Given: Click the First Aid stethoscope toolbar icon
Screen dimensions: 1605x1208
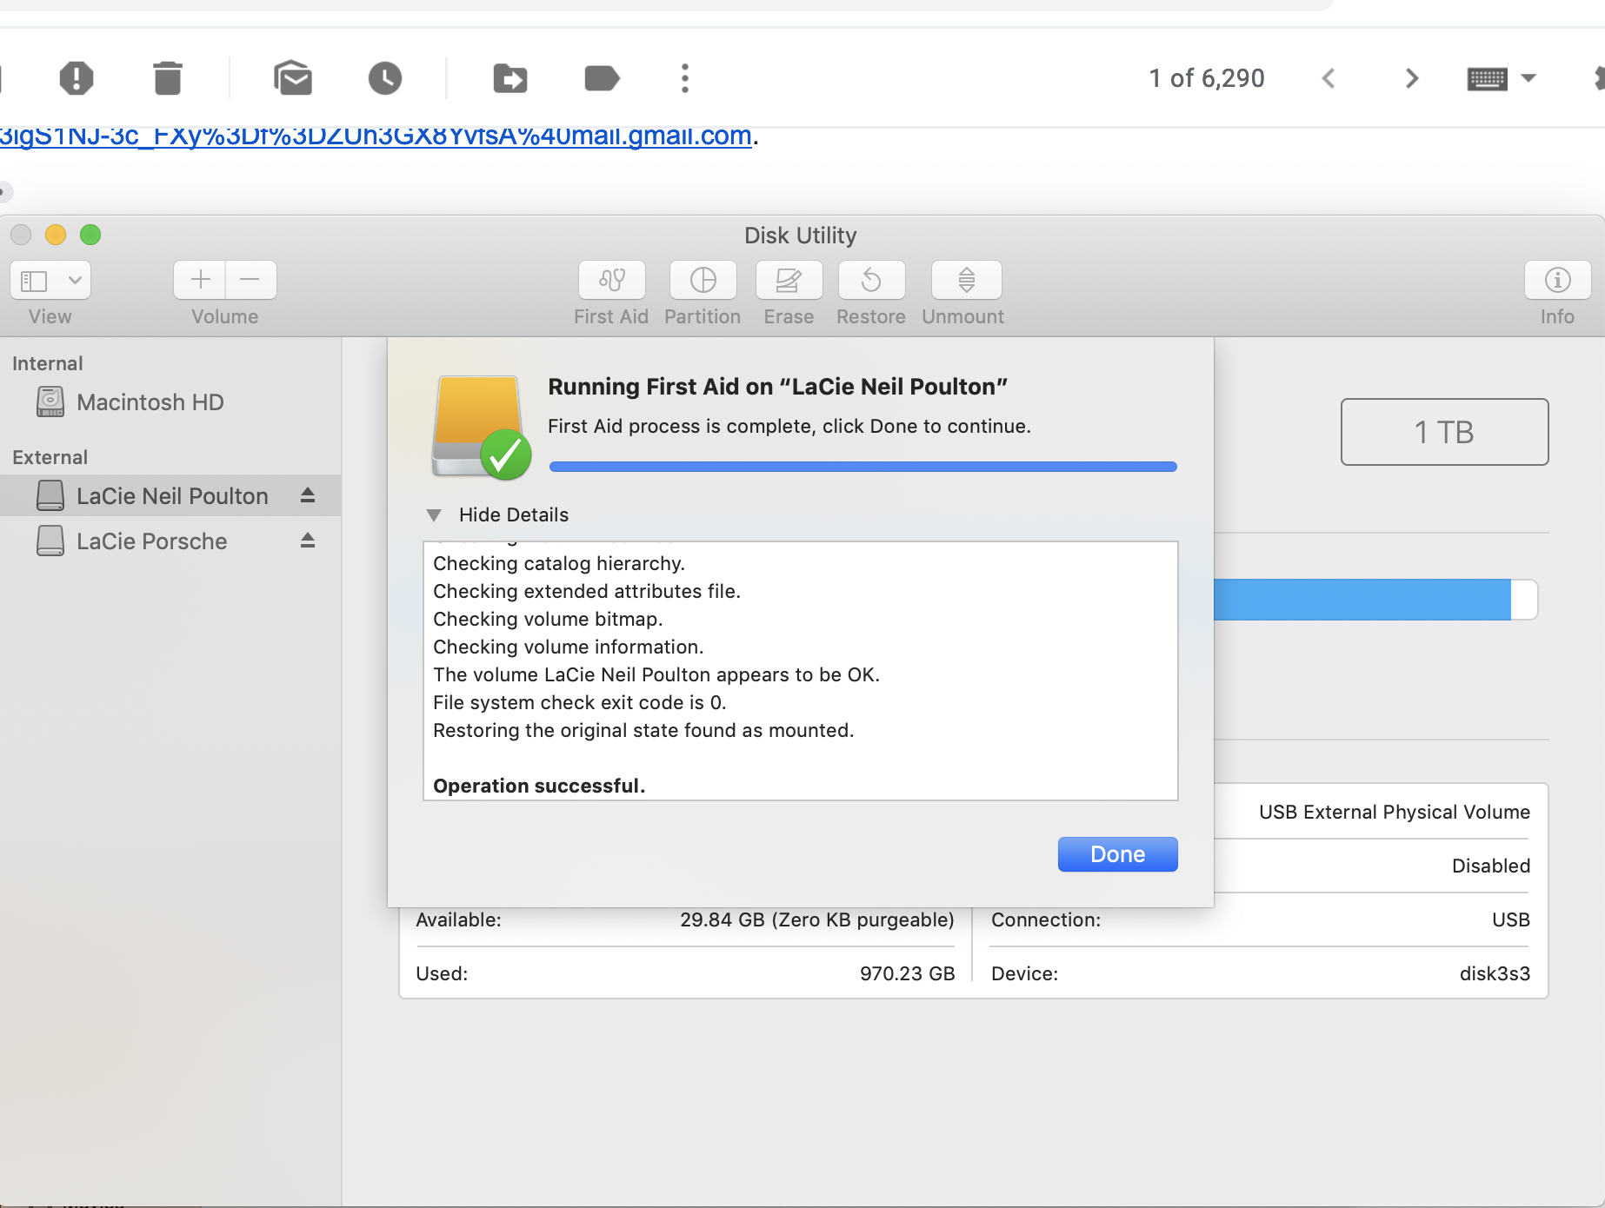Looking at the screenshot, I should pyautogui.click(x=612, y=280).
